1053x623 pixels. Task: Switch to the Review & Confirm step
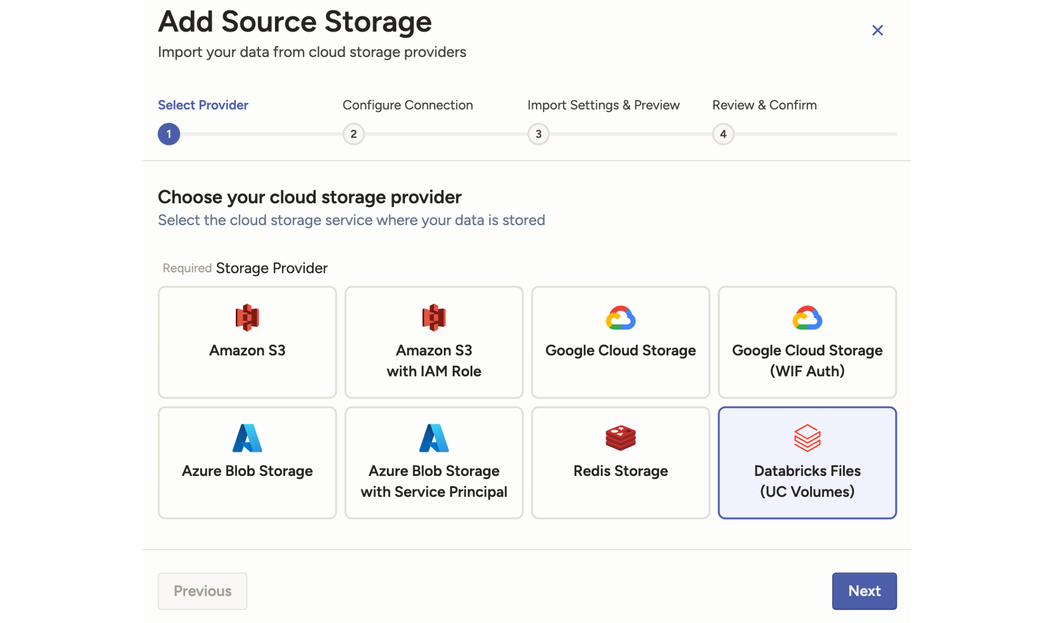point(764,105)
